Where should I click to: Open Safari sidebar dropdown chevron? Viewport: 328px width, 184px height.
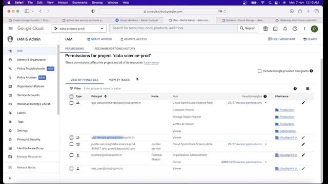(33, 11)
